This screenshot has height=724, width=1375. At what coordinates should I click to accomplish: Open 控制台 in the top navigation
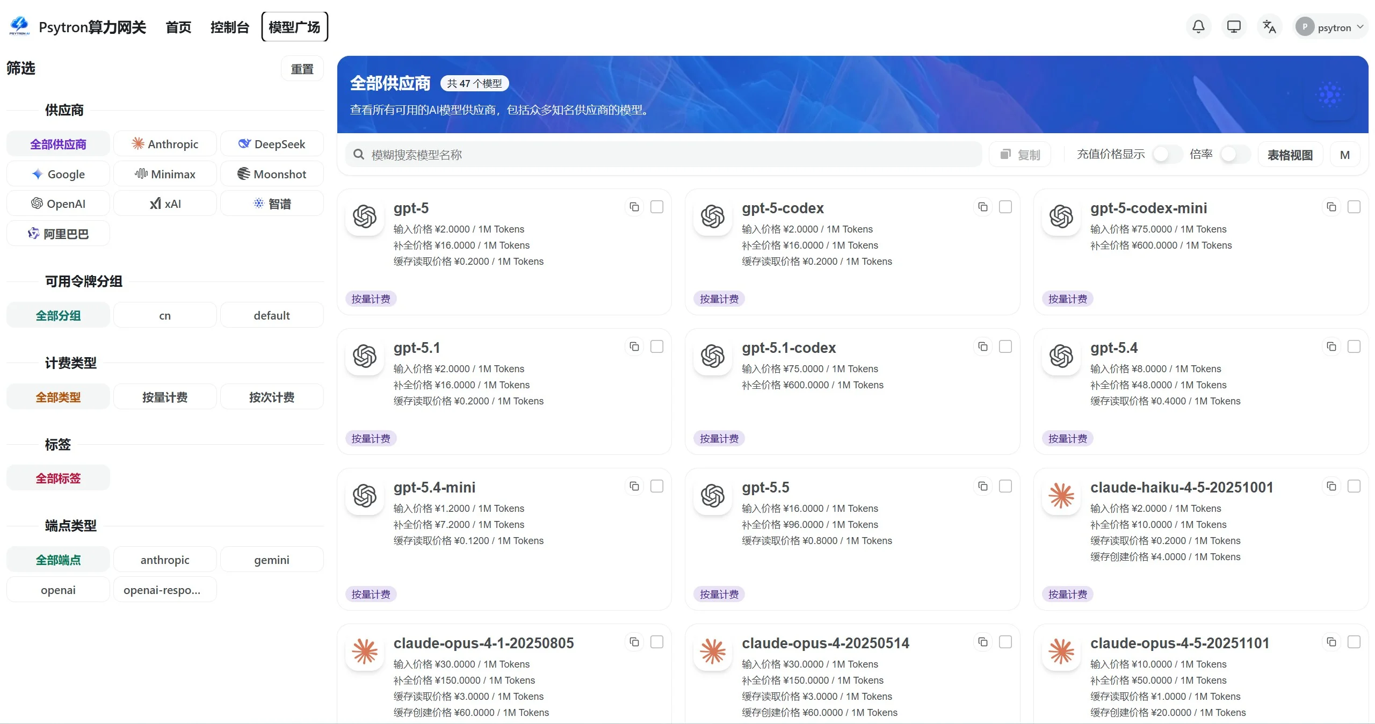[x=229, y=27]
